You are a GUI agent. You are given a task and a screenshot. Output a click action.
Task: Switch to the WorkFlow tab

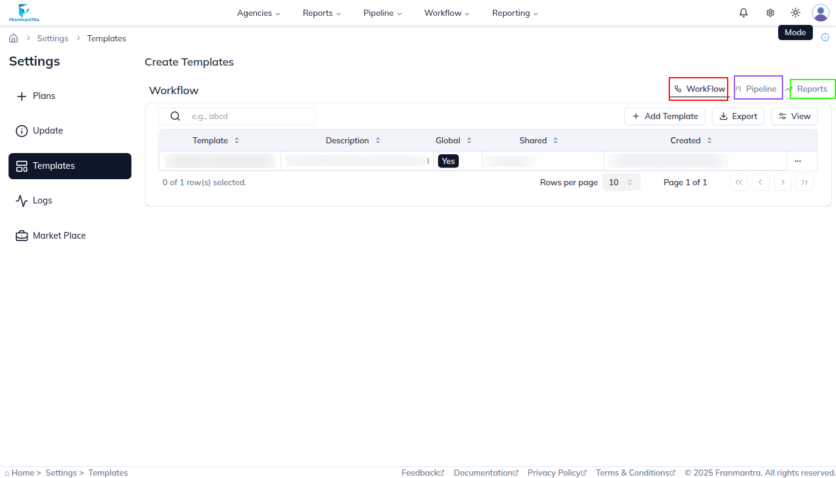tap(699, 89)
